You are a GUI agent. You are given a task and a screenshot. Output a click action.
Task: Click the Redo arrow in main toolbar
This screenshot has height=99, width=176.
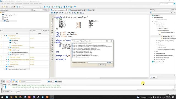point(20,7)
